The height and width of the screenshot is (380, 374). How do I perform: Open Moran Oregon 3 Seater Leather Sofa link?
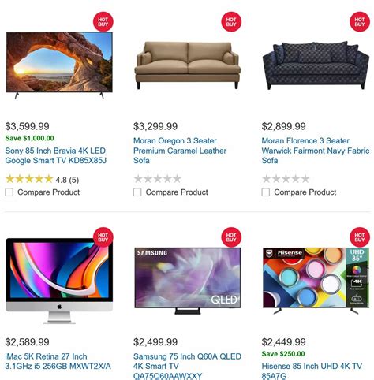point(180,151)
